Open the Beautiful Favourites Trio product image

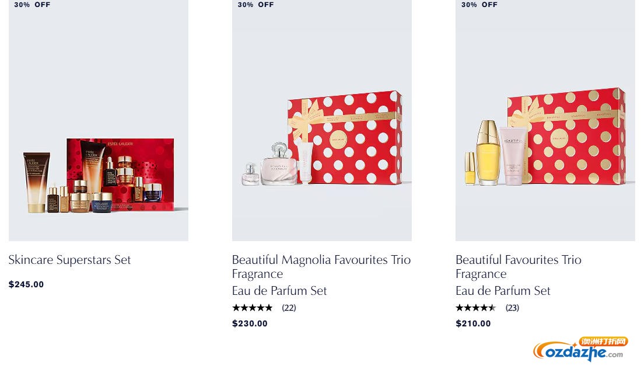pos(545,120)
